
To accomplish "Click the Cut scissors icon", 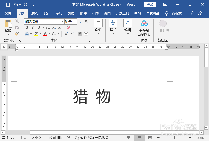I will [17, 21].
